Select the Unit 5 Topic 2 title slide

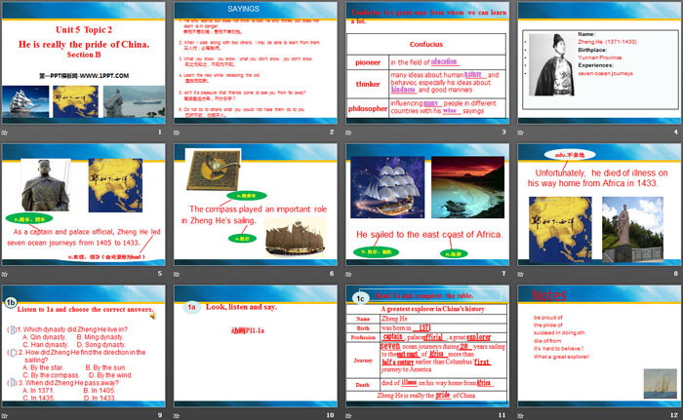click(84, 61)
